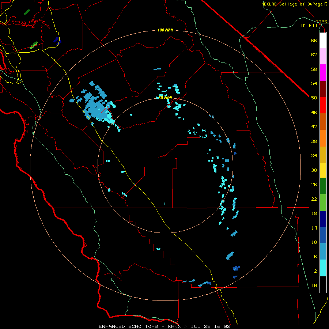The height and width of the screenshot is (329, 329).
Task: Click the steel blue 10 kft swatch
Action: (x=323, y=251)
